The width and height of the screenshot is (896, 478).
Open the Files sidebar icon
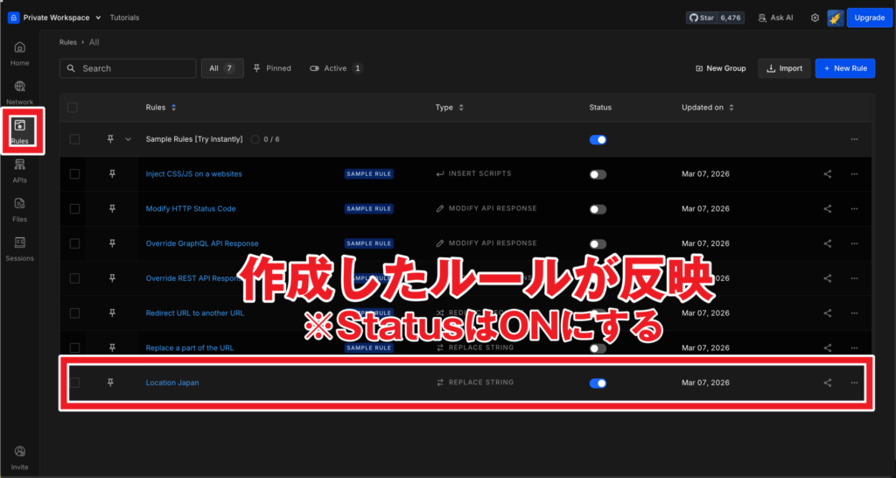(19, 207)
